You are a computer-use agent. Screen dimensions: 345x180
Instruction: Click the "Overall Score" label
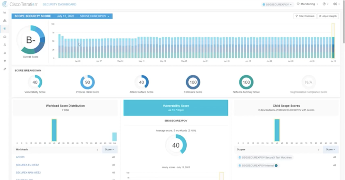(31, 57)
